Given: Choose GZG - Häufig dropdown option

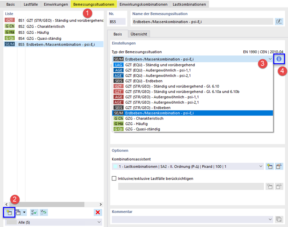Looking at the screenshot, I should click(193, 124).
